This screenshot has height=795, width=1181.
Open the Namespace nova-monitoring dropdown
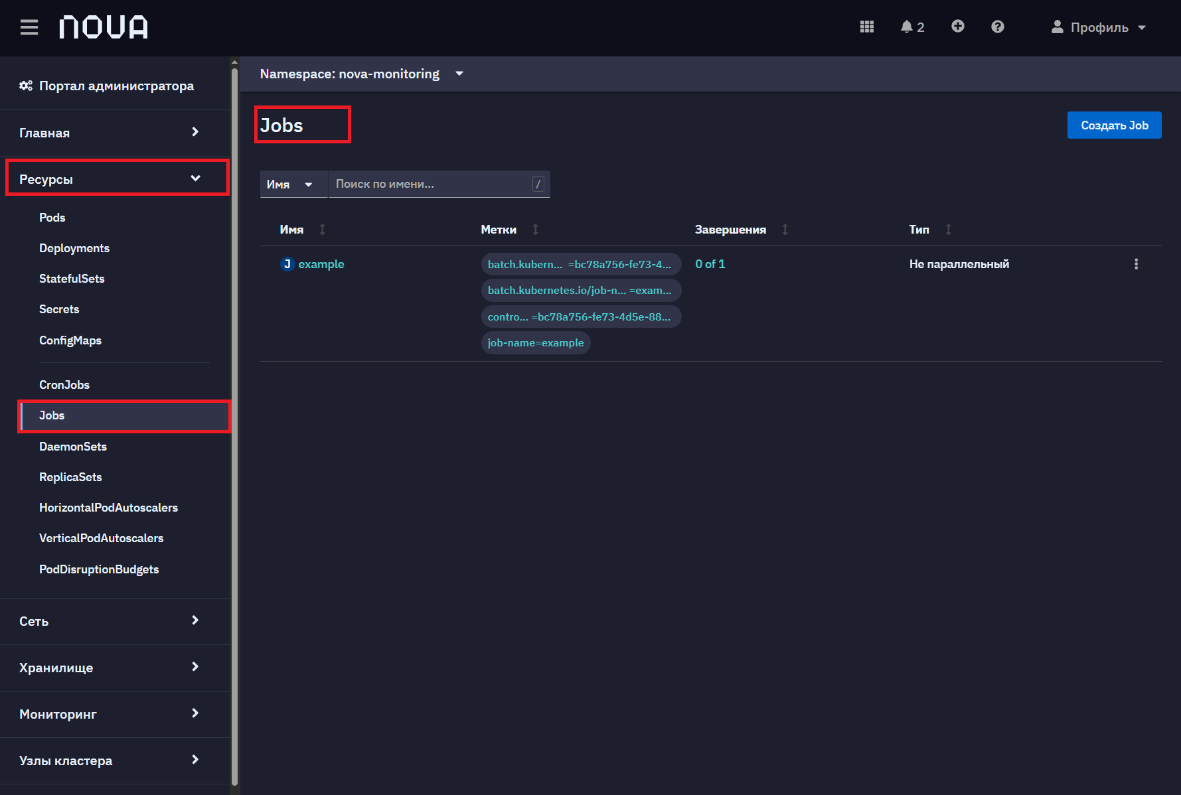[x=362, y=74]
